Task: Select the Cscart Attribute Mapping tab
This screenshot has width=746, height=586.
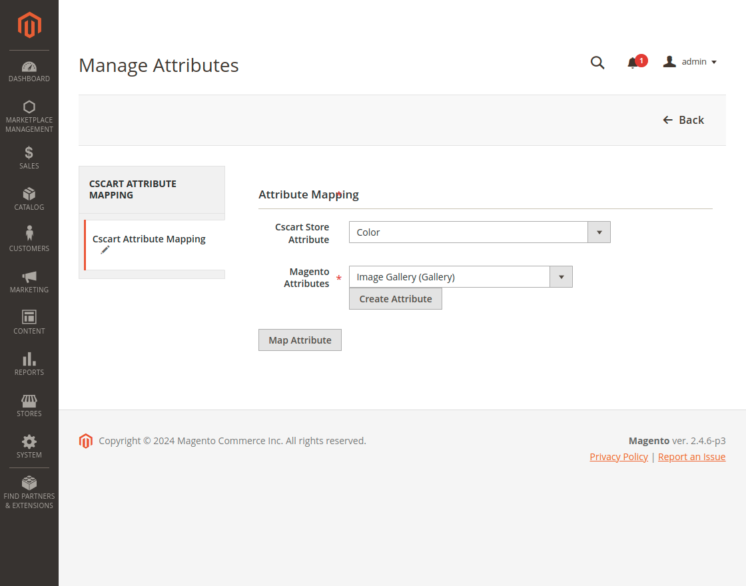Action: [149, 239]
